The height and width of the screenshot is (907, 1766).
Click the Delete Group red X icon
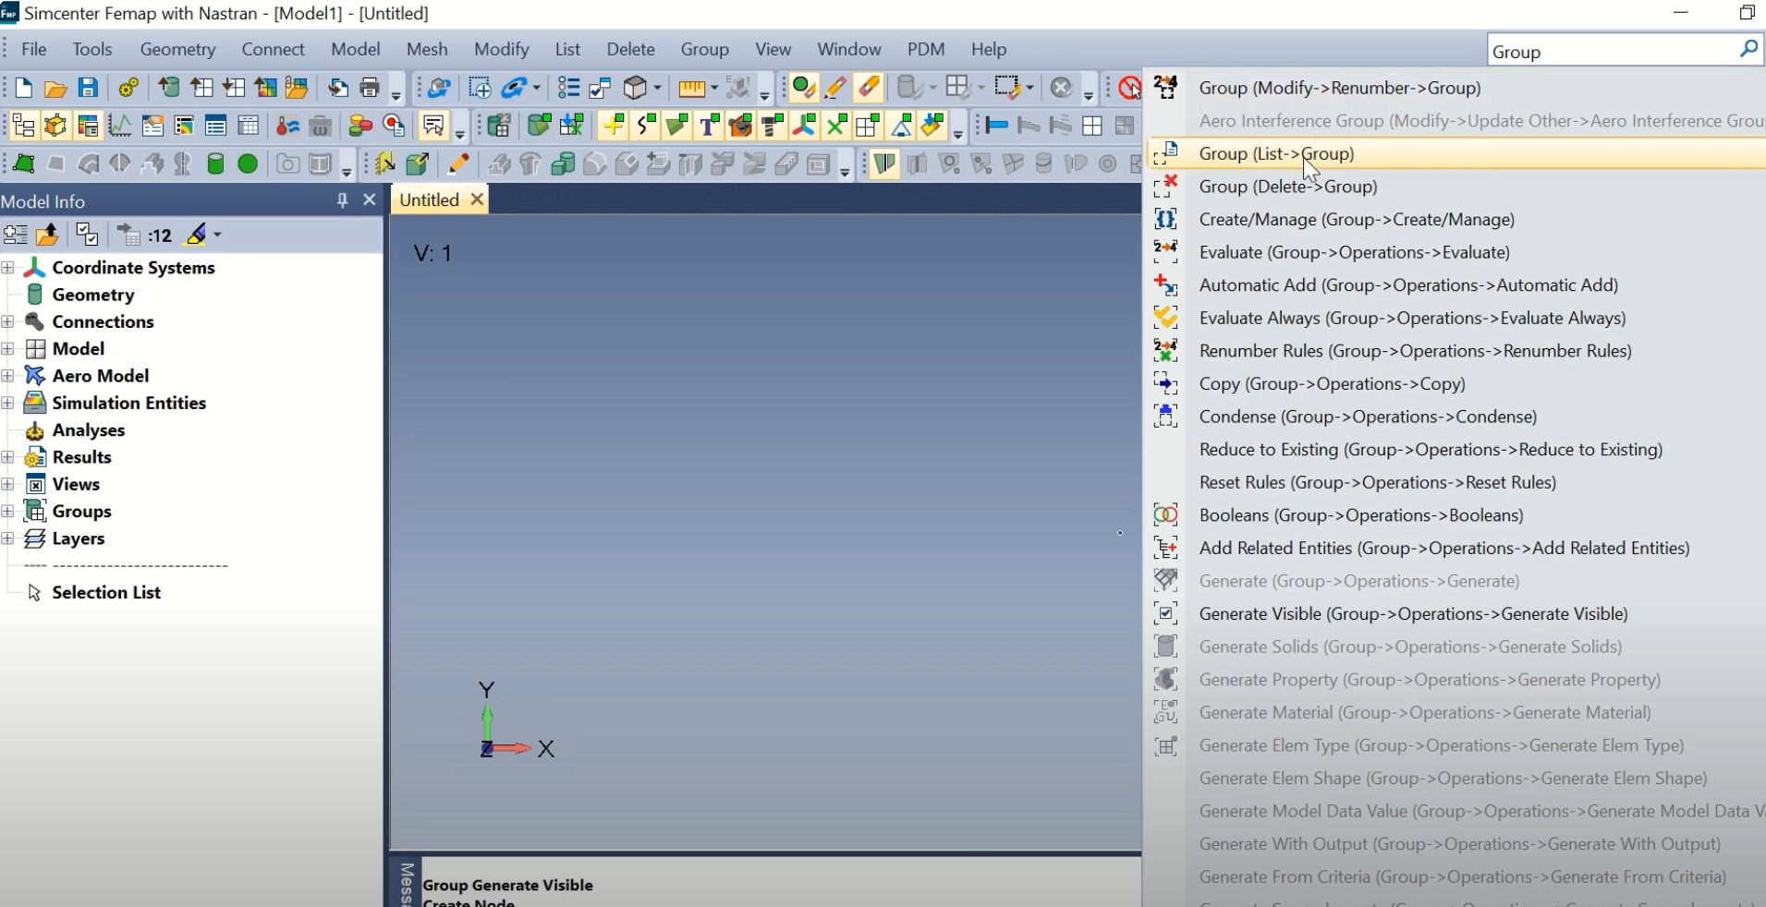point(1166,187)
